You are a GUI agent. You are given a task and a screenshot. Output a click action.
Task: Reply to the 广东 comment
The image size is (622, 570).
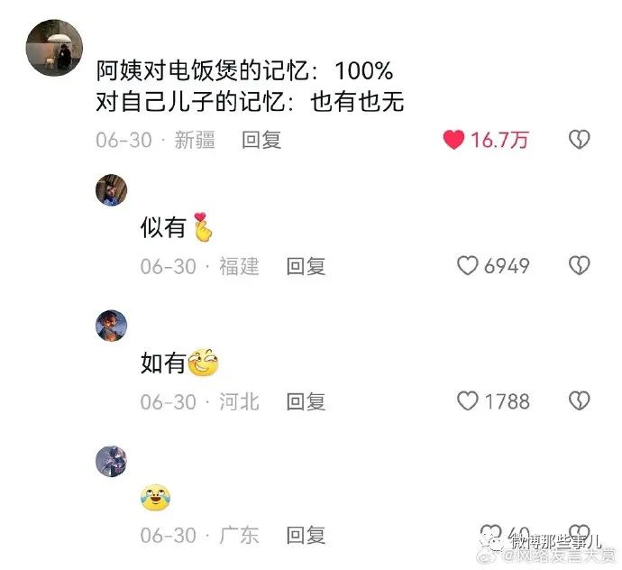306,535
